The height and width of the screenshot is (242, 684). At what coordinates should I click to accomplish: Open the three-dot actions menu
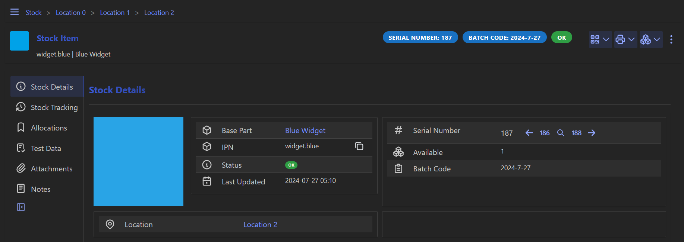tap(671, 40)
